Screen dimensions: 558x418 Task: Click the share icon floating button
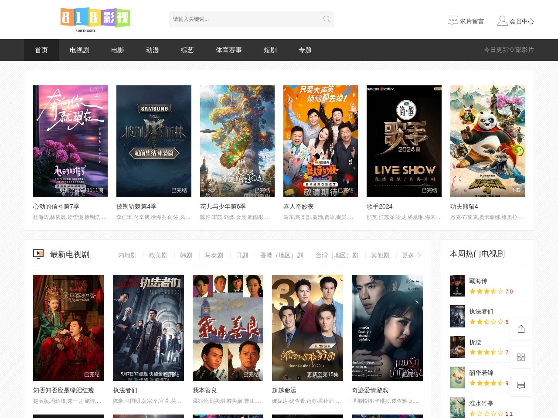pyautogui.click(x=521, y=329)
